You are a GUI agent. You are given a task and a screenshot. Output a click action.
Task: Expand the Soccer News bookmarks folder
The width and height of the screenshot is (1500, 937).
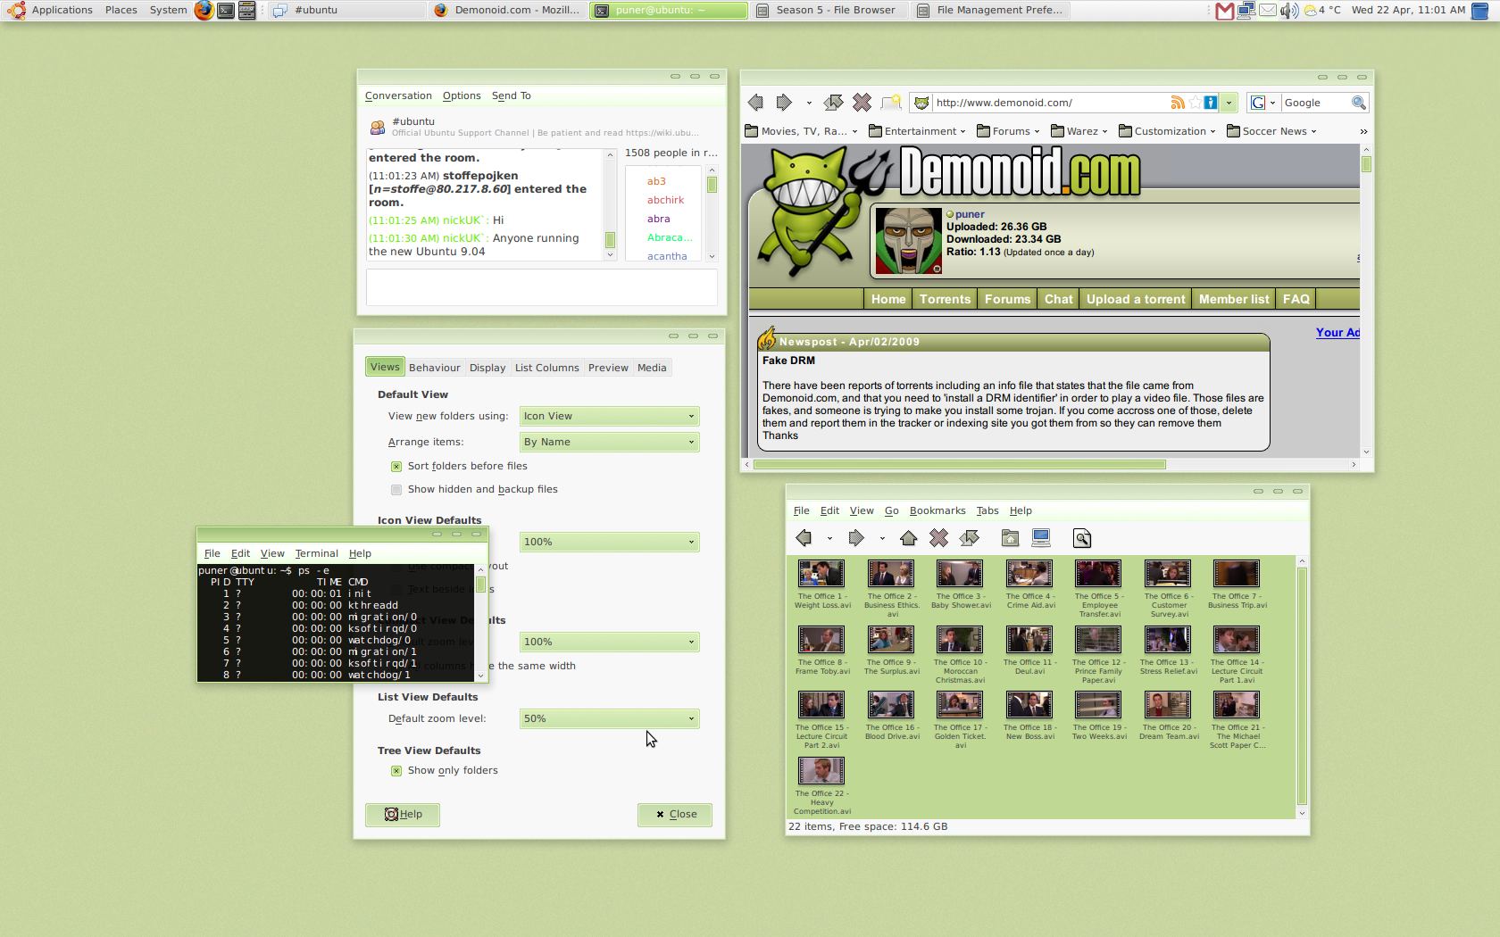point(1271,131)
